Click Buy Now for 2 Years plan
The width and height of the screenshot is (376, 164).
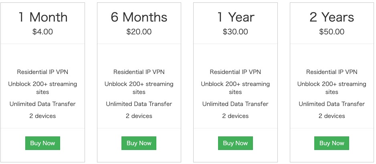[x=332, y=143]
